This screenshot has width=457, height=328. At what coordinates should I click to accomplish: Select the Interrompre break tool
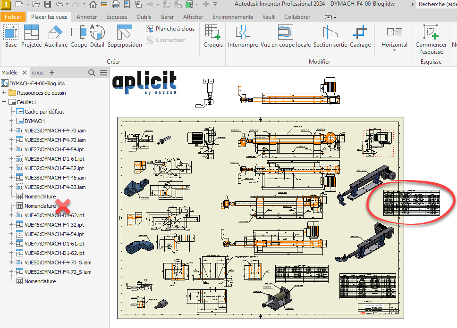pyautogui.click(x=243, y=36)
